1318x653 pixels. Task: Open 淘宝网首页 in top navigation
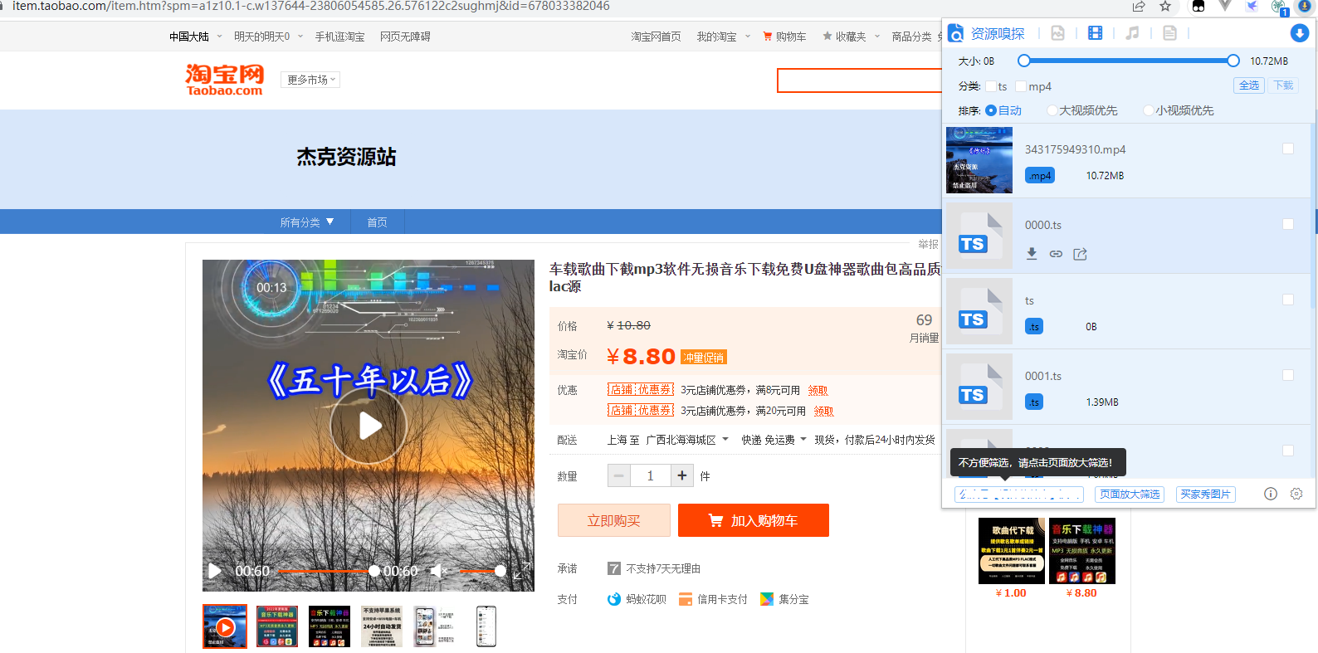pos(656,37)
